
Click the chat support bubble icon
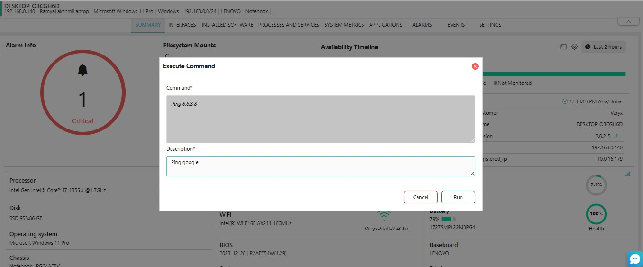click(634, 258)
